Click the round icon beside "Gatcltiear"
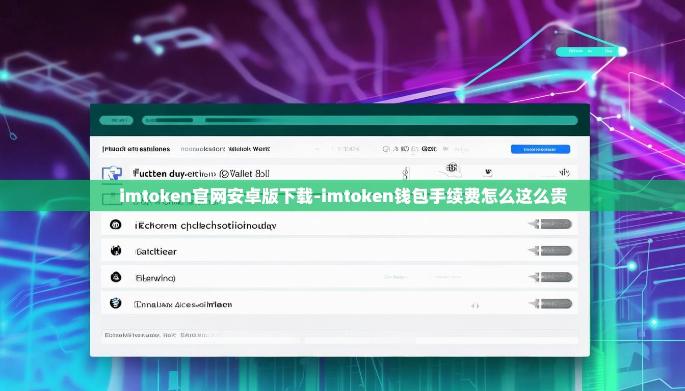The width and height of the screenshot is (685, 391). point(116,250)
